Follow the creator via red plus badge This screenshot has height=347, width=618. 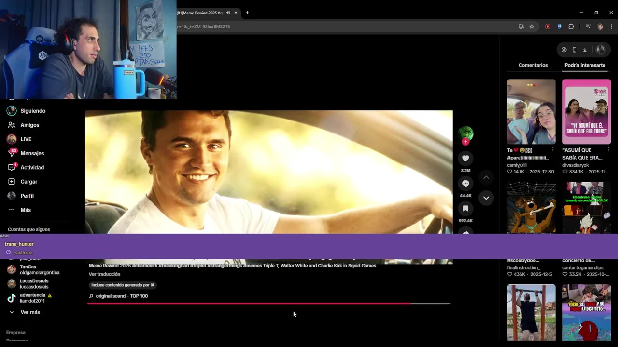[465, 142]
